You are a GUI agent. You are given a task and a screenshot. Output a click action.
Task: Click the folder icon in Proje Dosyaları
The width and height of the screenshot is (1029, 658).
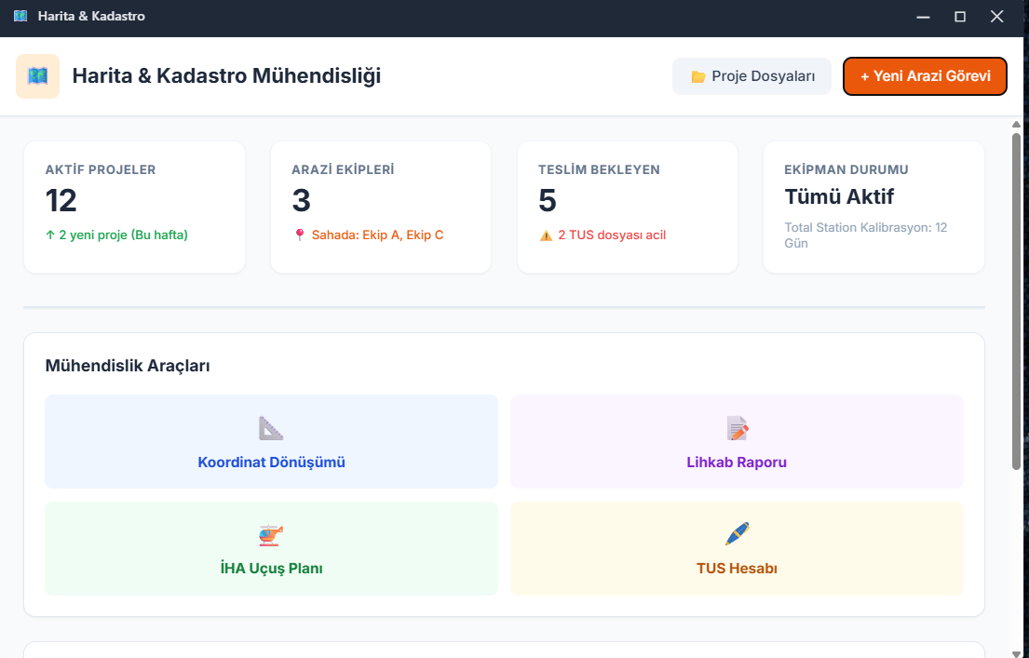(x=697, y=76)
